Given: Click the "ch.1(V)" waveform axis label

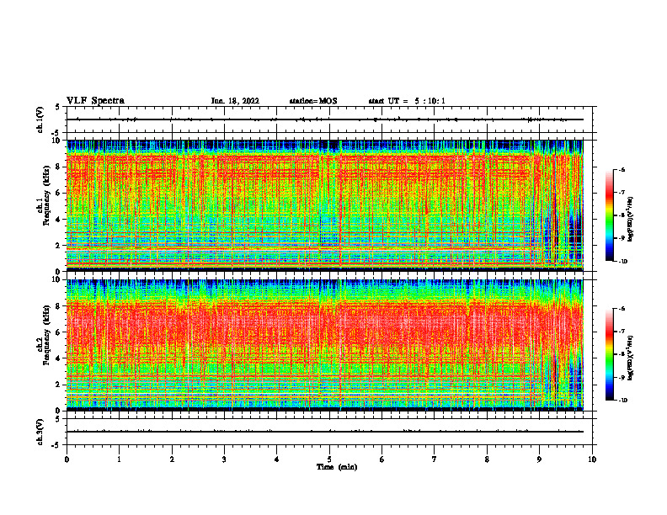Looking at the screenshot, I should point(40,119).
